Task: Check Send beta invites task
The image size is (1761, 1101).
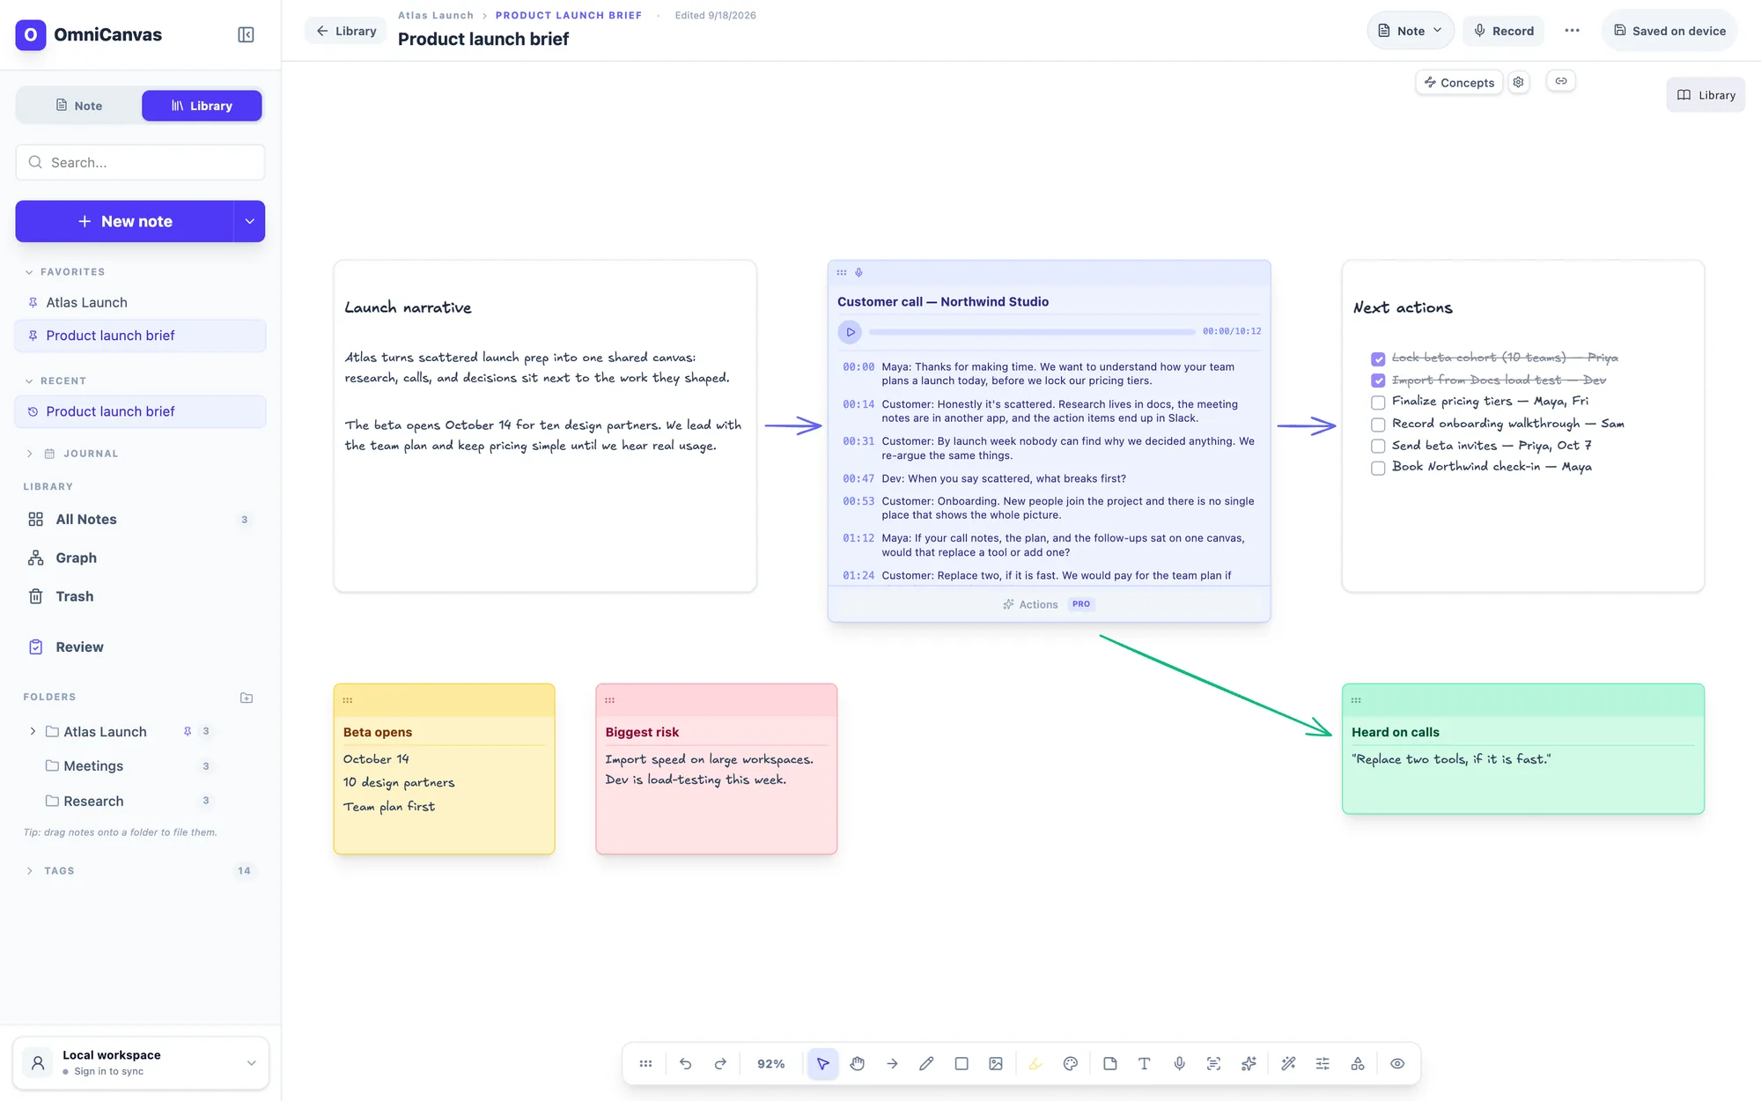Action: 1378,447
